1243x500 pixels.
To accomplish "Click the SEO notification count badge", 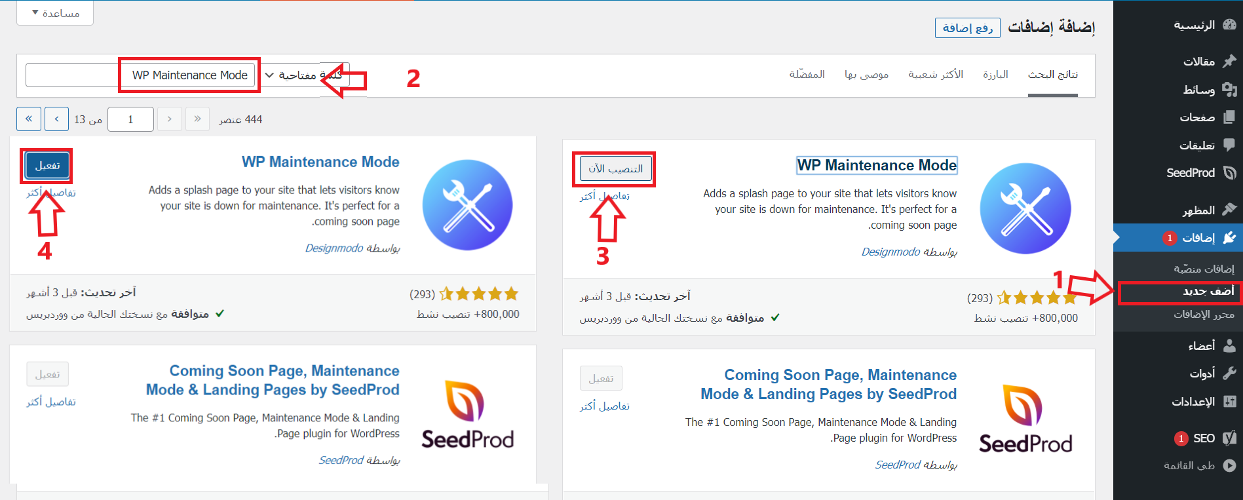I will [1181, 438].
